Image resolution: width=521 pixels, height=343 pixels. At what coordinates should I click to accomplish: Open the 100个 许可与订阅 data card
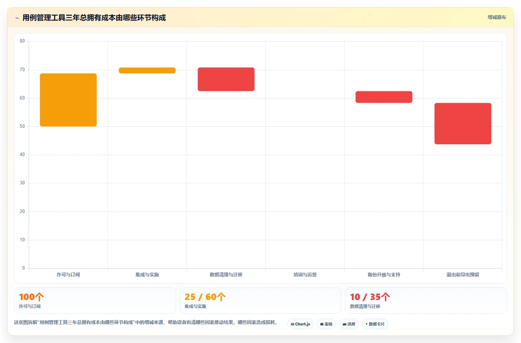95,300
